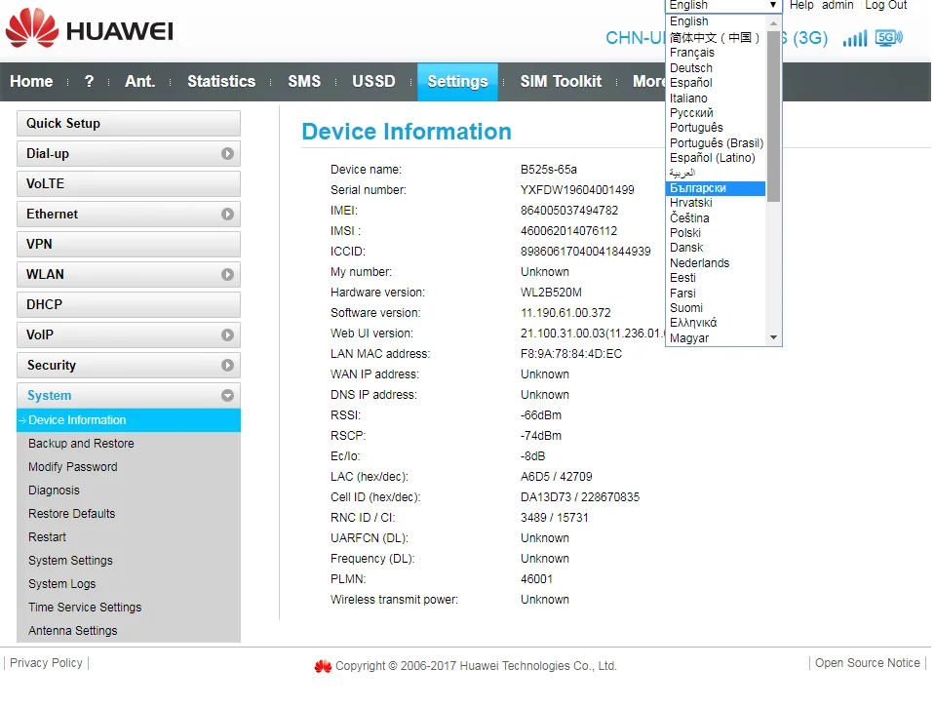The image size is (935, 707).
Task: Click LAN MAC address F8:9A:78:84:4D:EC
Action: (571, 354)
